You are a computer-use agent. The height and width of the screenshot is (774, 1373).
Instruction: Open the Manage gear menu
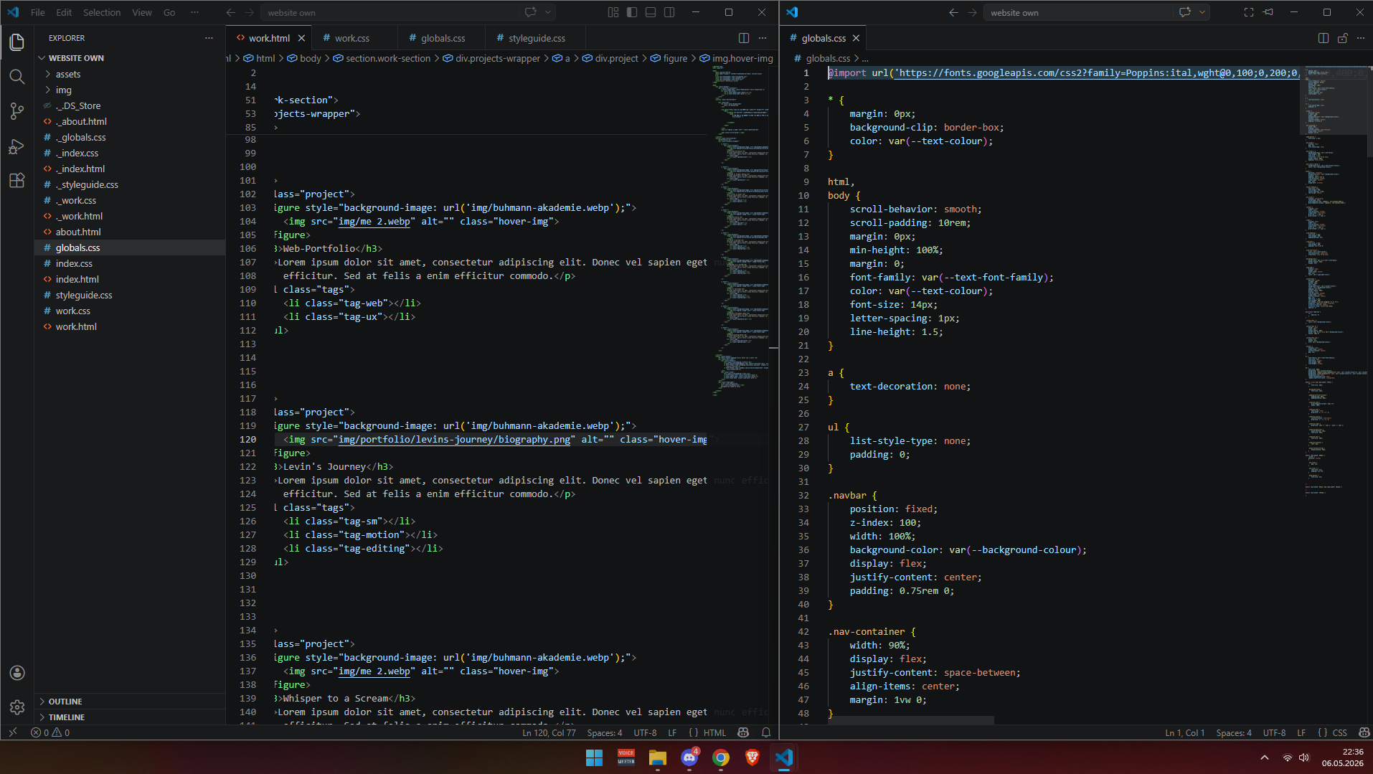tap(17, 707)
